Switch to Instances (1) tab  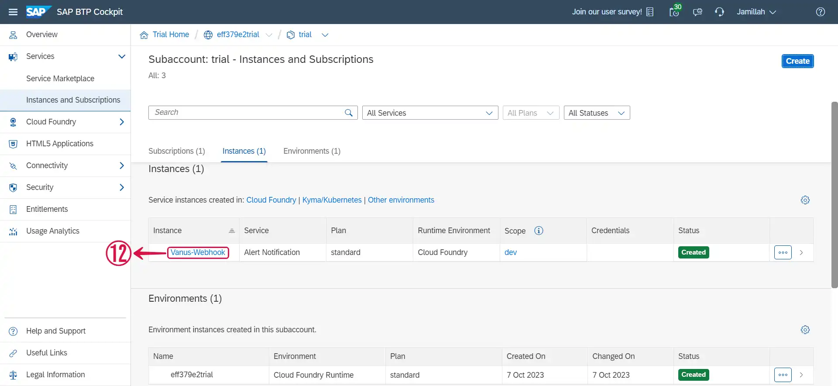tap(244, 151)
